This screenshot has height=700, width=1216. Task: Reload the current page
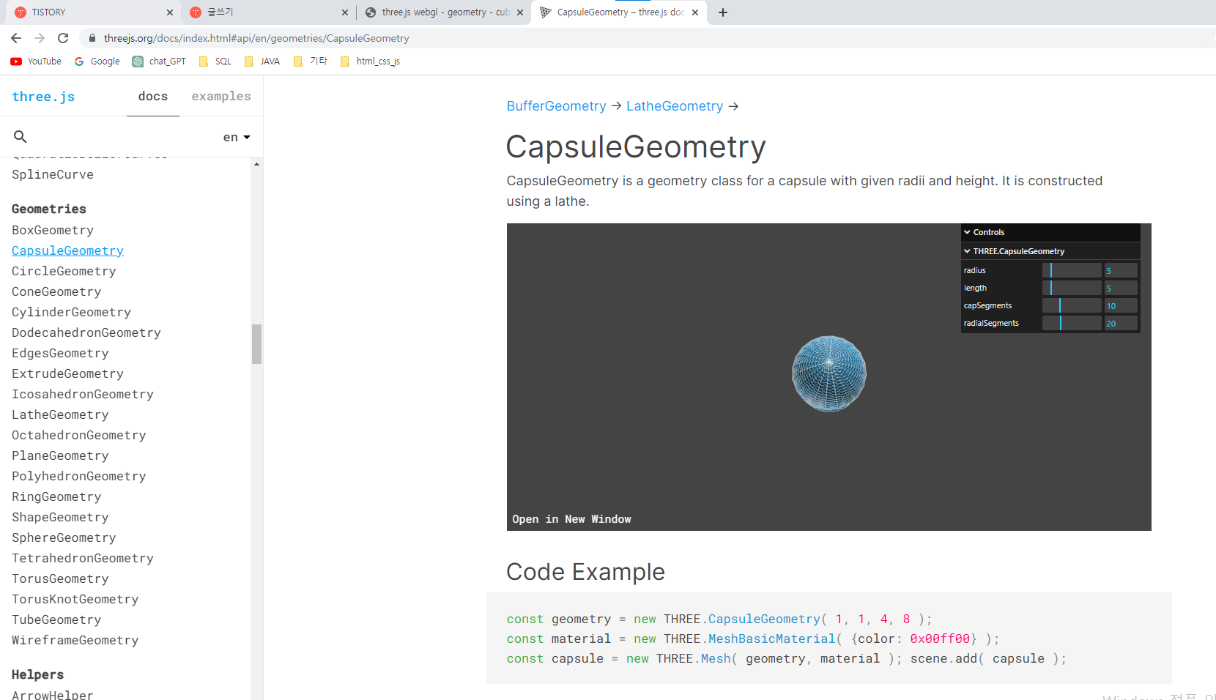pos(63,38)
